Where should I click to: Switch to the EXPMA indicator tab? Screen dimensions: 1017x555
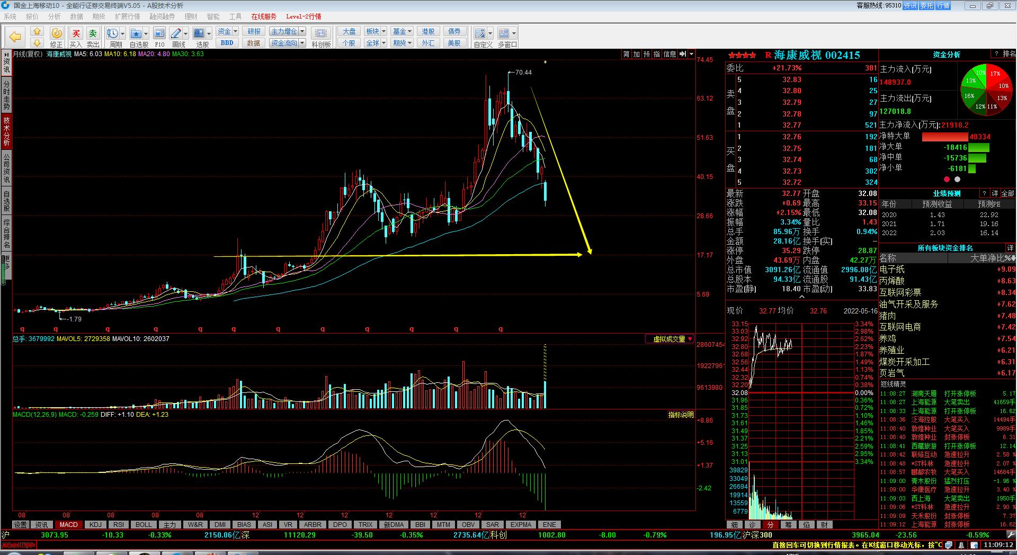[521, 525]
